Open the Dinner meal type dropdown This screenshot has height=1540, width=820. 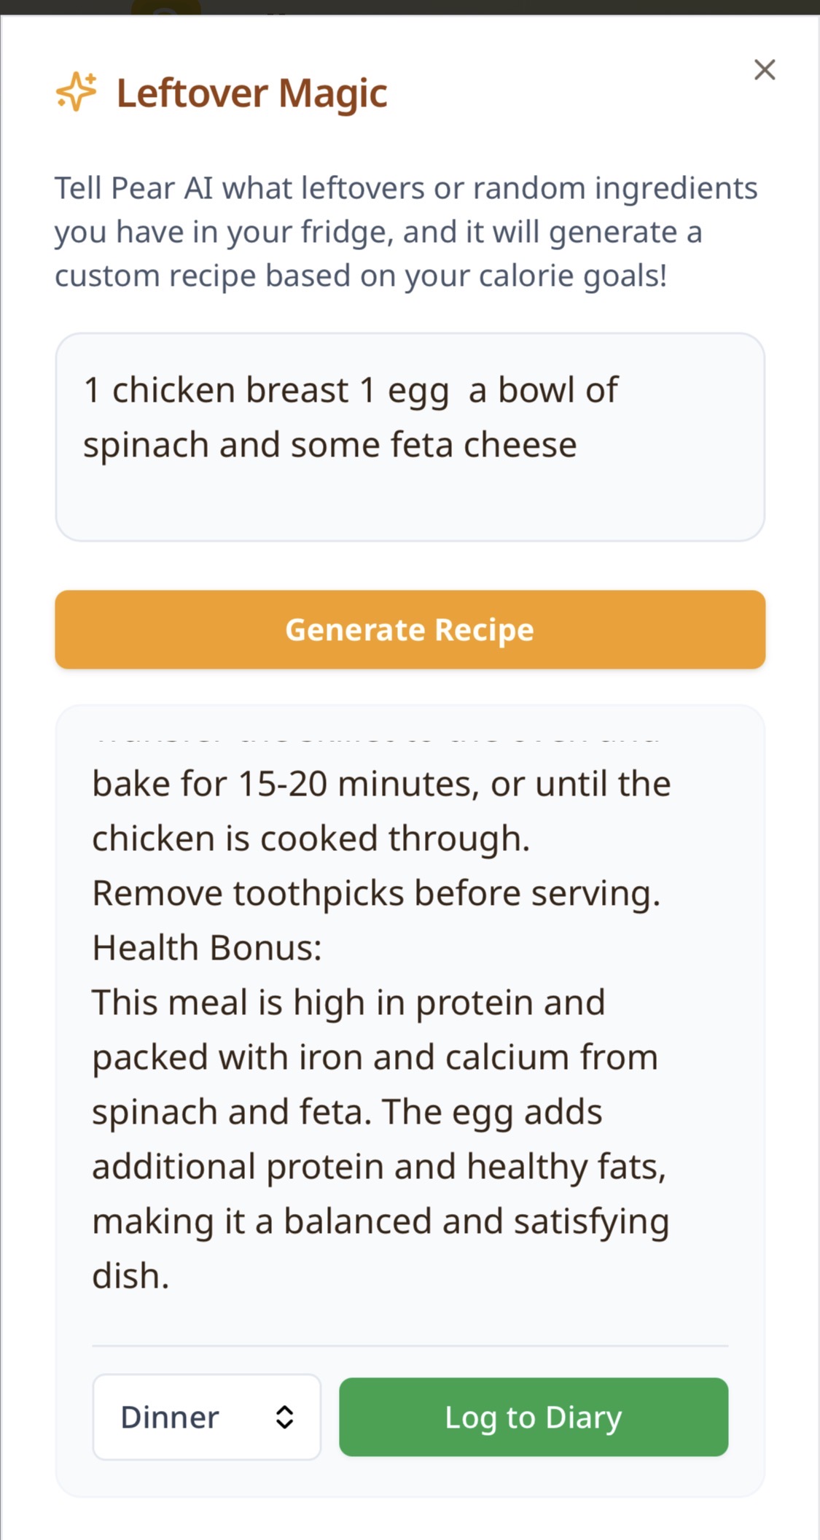click(206, 1417)
